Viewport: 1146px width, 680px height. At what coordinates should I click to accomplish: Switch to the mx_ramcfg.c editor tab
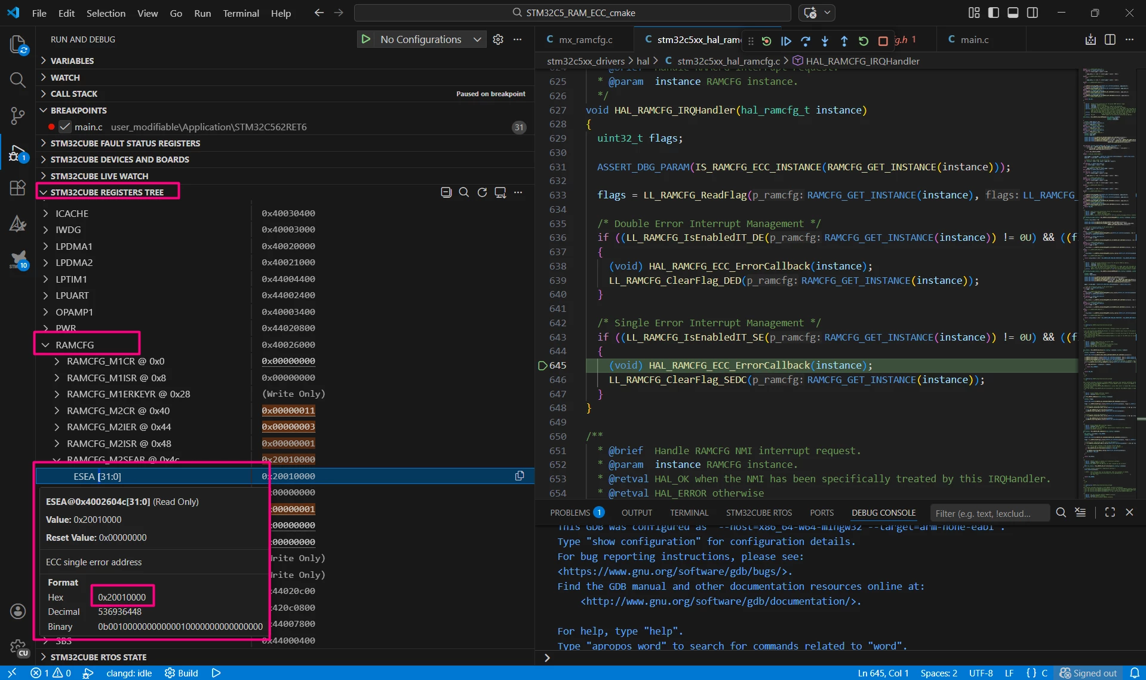click(x=585, y=39)
